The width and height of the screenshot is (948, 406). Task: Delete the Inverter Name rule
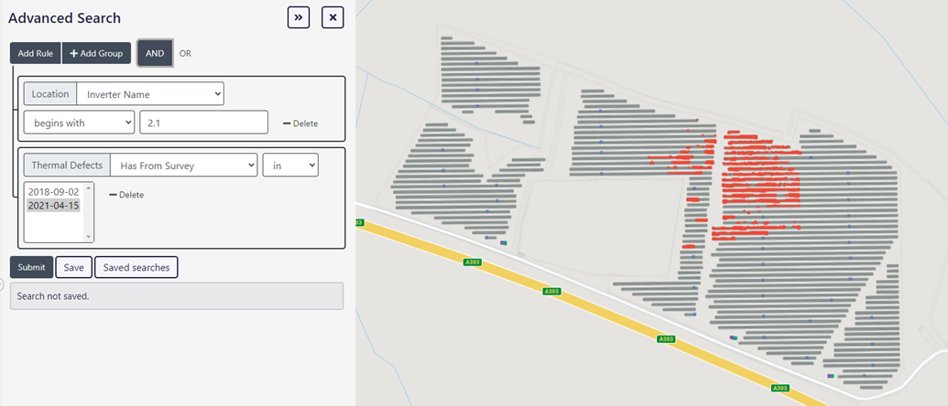pos(300,123)
